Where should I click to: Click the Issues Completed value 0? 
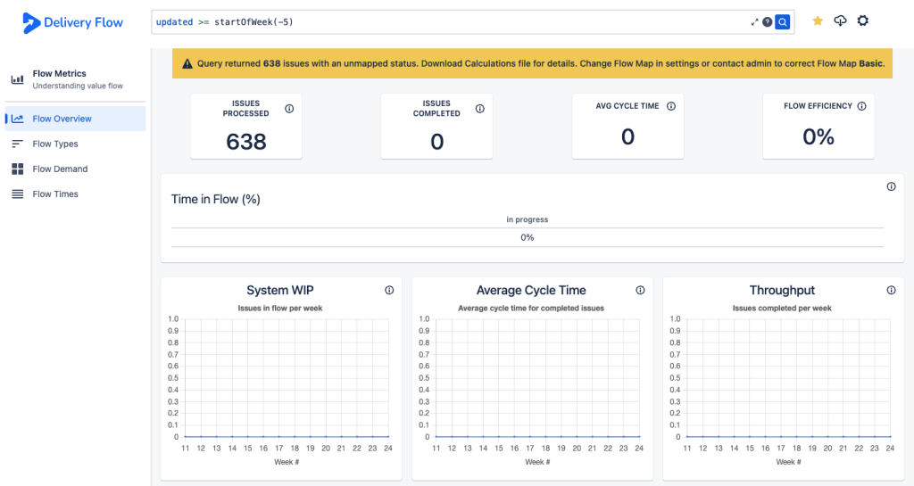(436, 142)
